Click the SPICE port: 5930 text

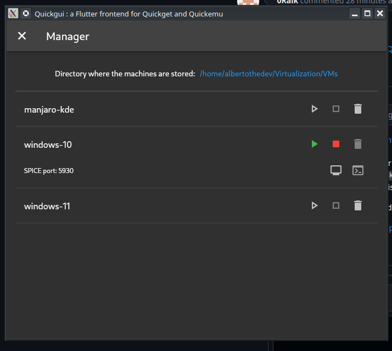tap(49, 171)
